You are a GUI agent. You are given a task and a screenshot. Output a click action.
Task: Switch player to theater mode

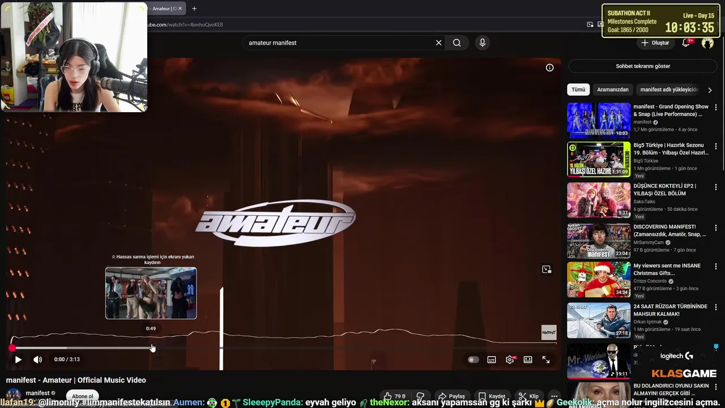(528, 359)
